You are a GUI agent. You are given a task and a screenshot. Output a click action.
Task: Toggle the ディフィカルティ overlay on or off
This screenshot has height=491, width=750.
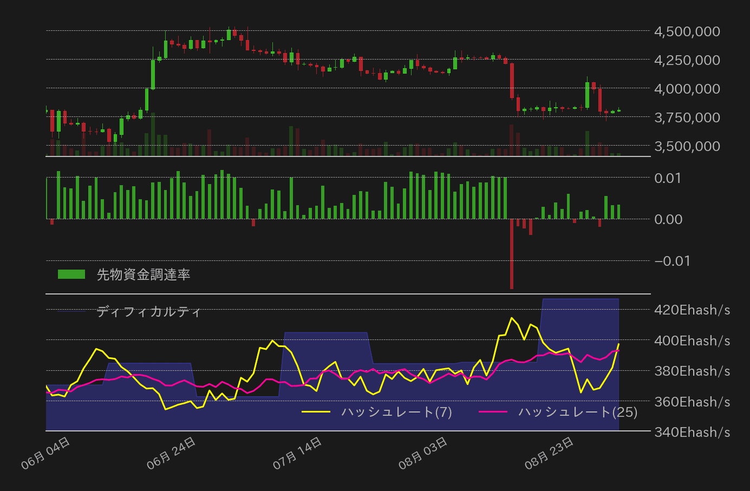click(x=148, y=311)
